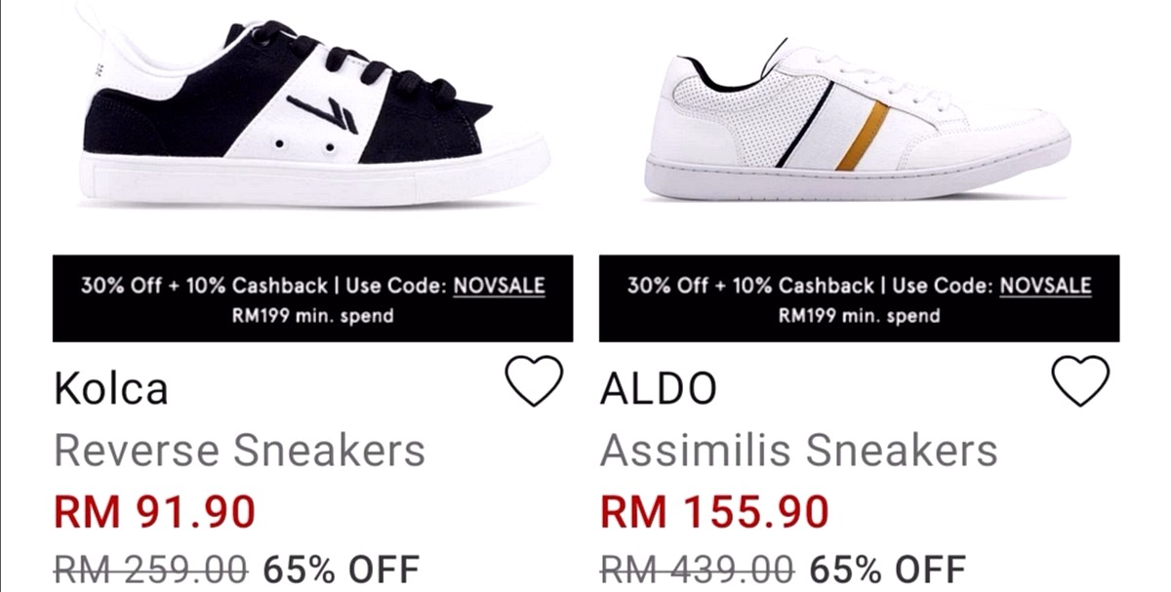Select Assimilis Sneakers product title

(x=798, y=451)
